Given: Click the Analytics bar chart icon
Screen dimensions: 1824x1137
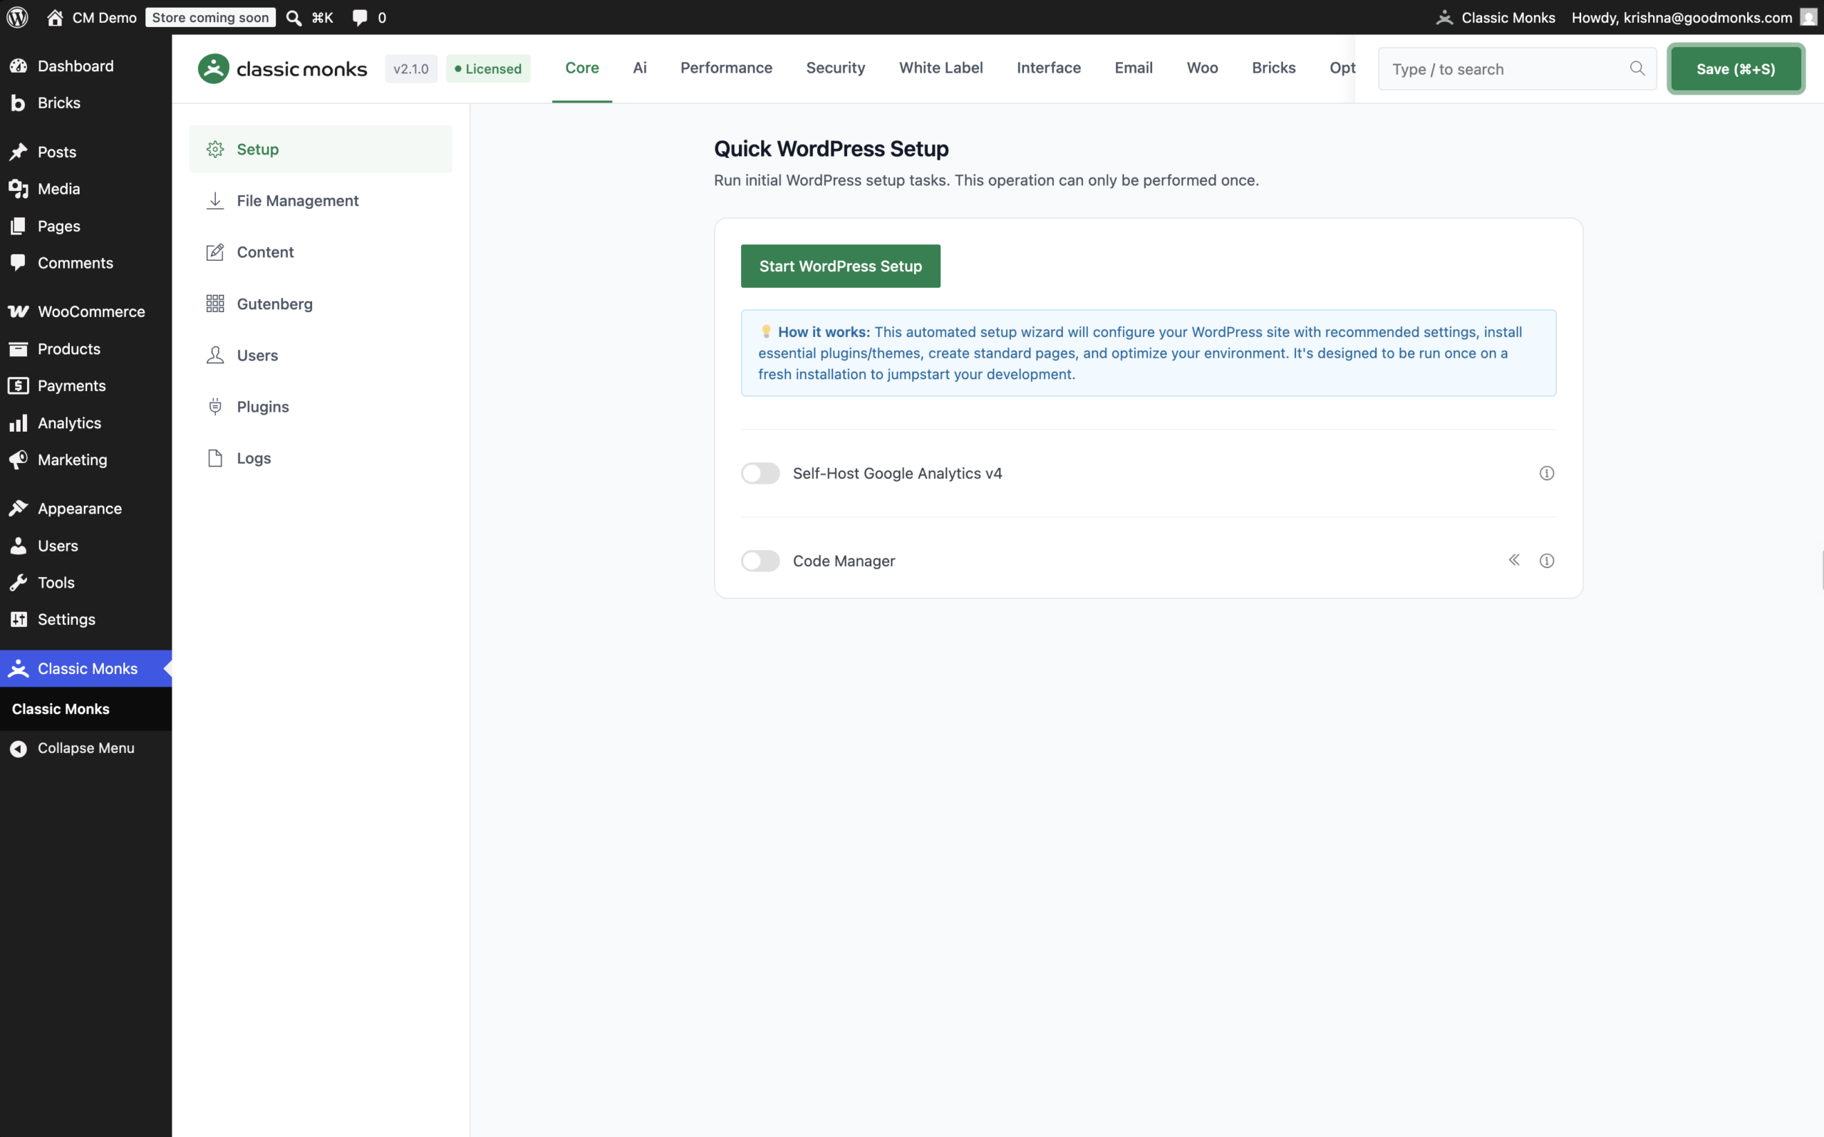Looking at the screenshot, I should click(x=18, y=422).
